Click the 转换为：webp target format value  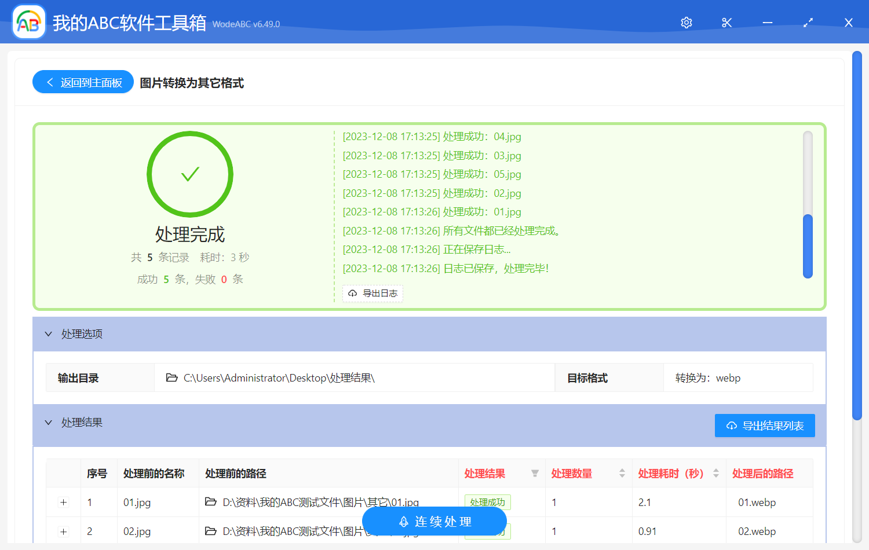[708, 378]
